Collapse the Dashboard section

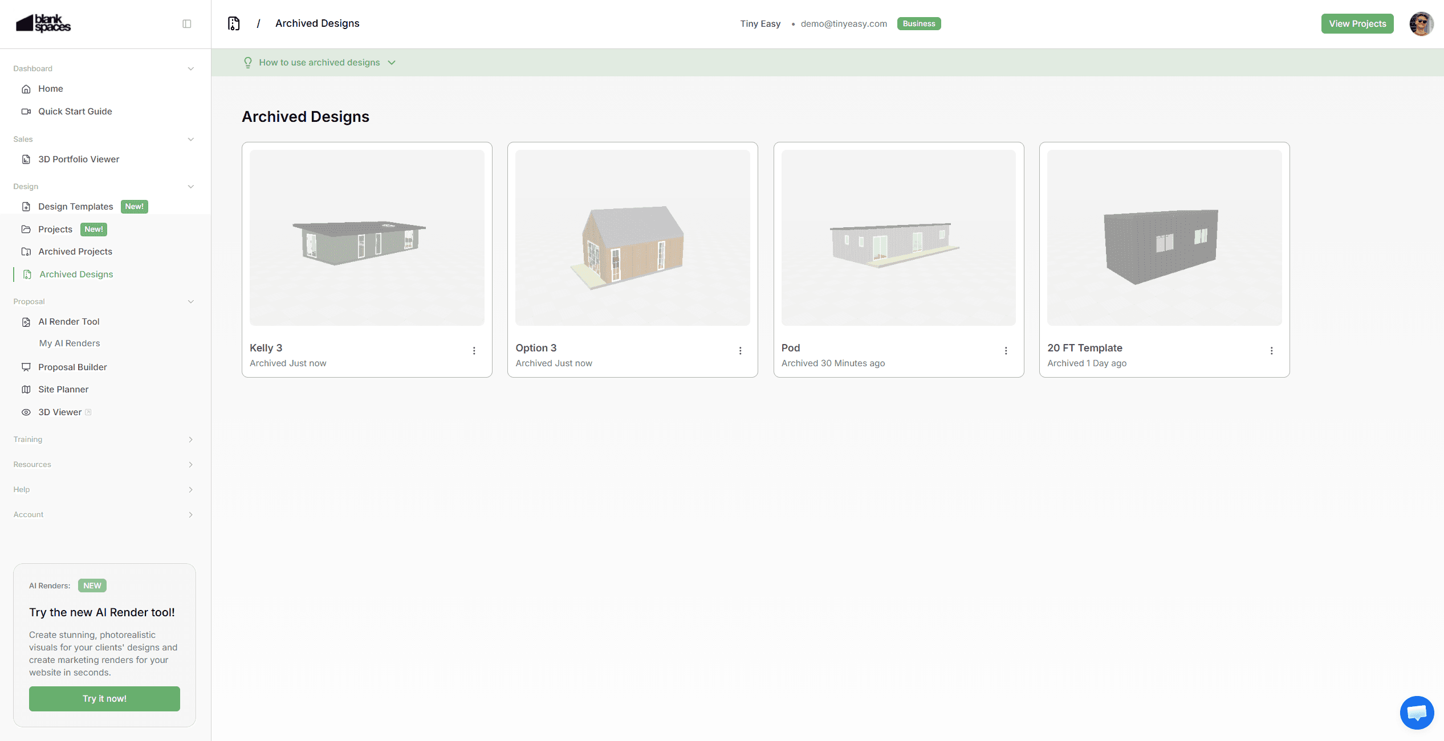click(190, 69)
